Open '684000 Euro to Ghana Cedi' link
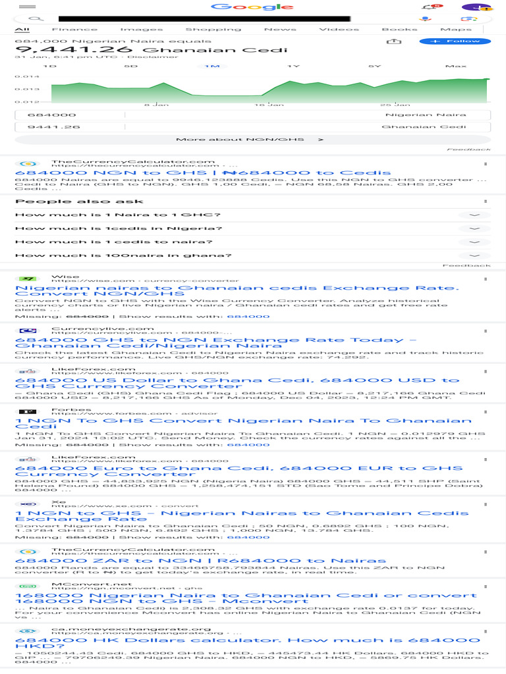The width and height of the screenshot is (506, 674). click(x=239, y=471)
